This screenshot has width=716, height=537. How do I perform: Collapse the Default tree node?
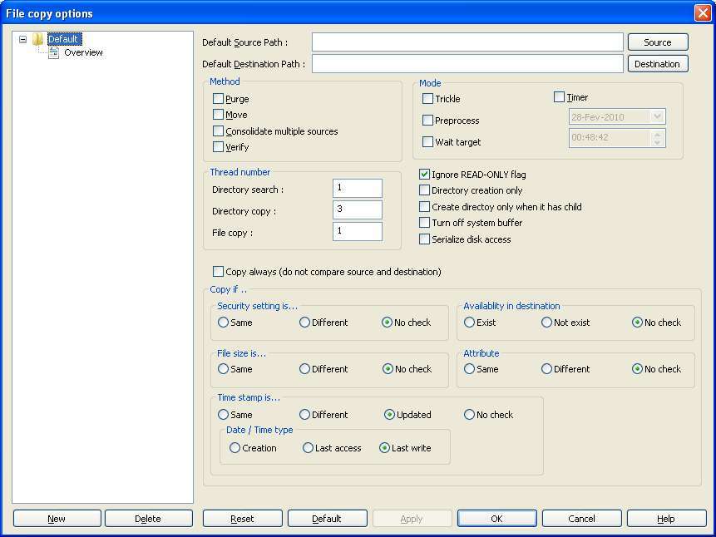[x=22, y=39]
